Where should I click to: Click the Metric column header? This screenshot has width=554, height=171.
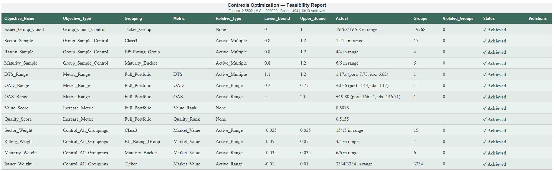[179, 18]
